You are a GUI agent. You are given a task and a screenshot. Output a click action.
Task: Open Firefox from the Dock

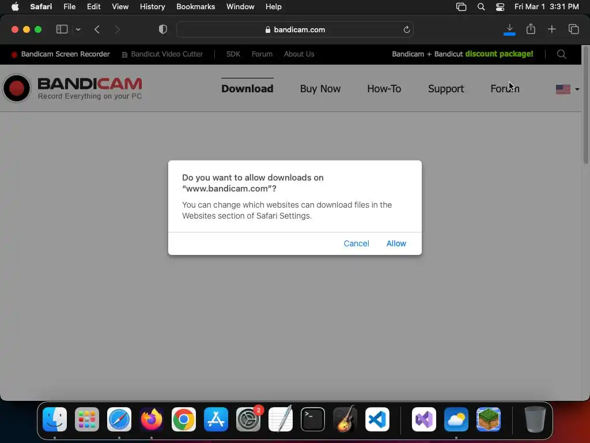click(x=152, y=419)
